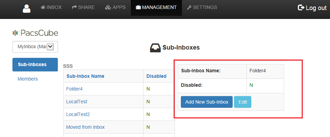Click the Sub-Inbox Name: label in details
Viewport: 330px width, 137px height.
(x=201, y=71)
